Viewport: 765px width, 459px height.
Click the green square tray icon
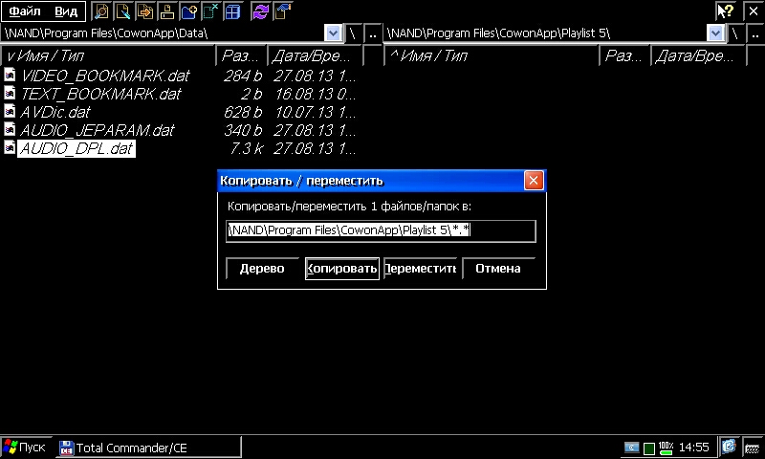(x=649, y=448)
